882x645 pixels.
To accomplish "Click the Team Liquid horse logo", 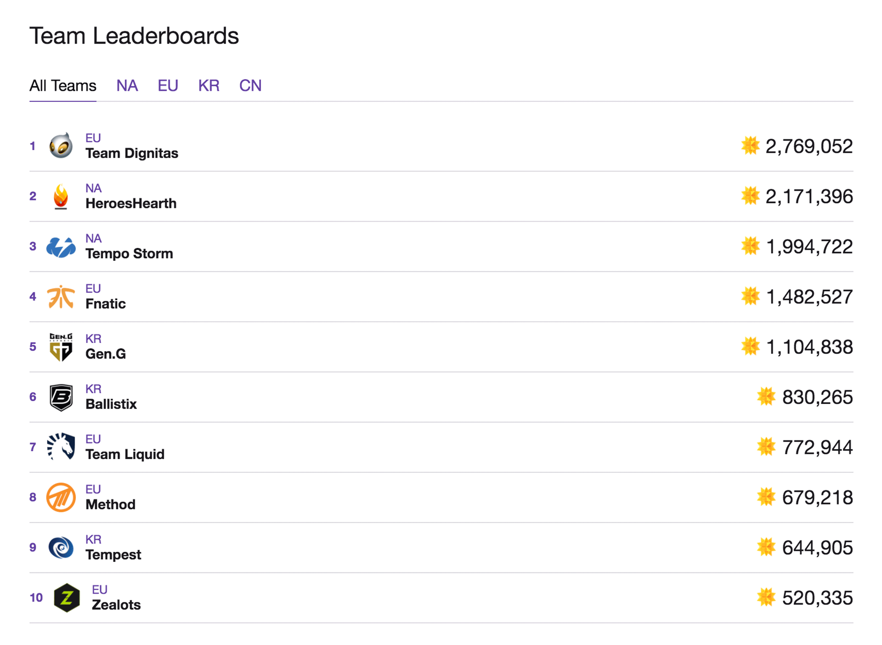I will point(61,447).
